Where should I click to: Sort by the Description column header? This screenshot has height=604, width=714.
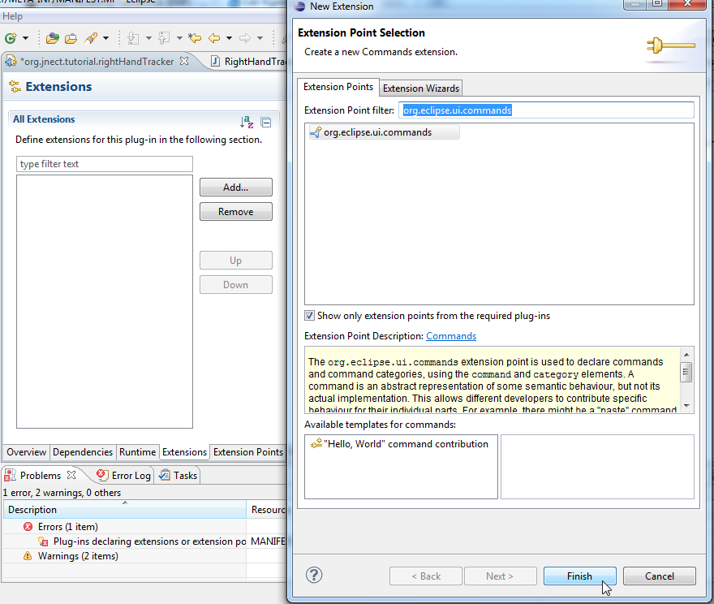pyautogui.click(x=124, y=510)
